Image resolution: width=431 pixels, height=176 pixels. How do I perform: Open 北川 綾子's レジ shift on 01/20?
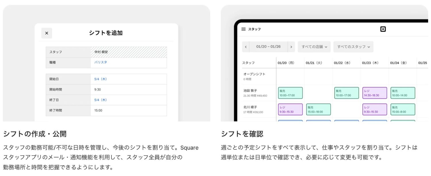290,110
